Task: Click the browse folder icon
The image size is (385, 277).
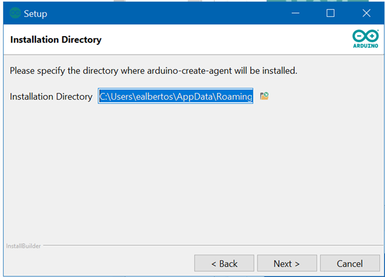Action: [264, 96]
